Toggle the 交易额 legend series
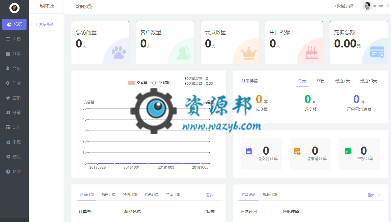 (x=160, y=83)
